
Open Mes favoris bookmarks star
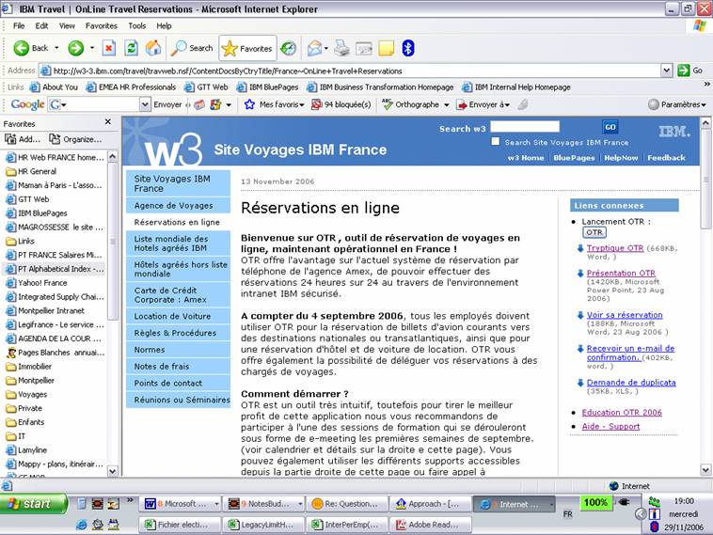249,104
